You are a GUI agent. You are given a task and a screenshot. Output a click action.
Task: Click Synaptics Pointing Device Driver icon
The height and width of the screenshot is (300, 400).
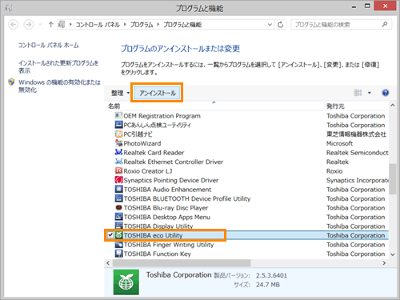point(118,180)
